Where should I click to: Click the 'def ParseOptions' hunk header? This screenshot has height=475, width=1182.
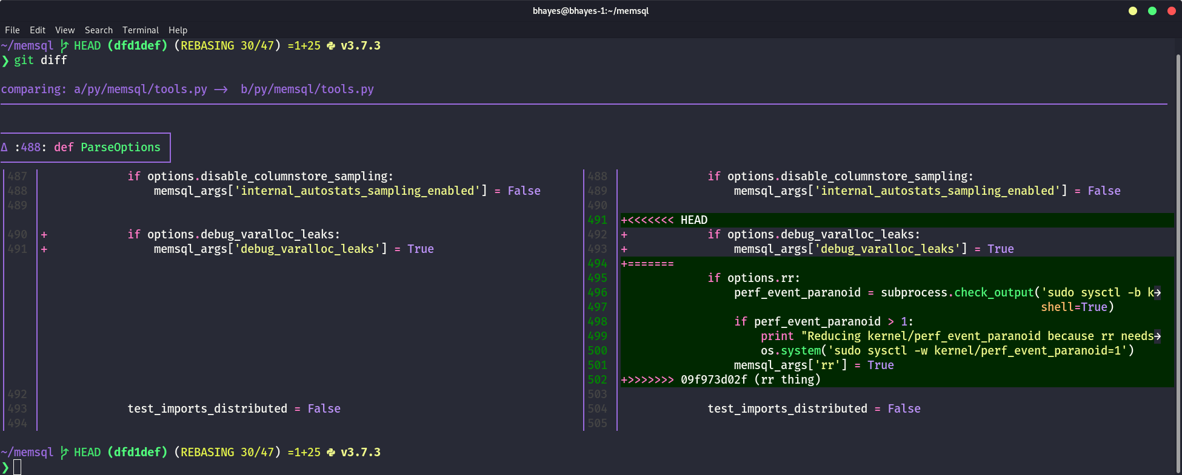[107, 148]
